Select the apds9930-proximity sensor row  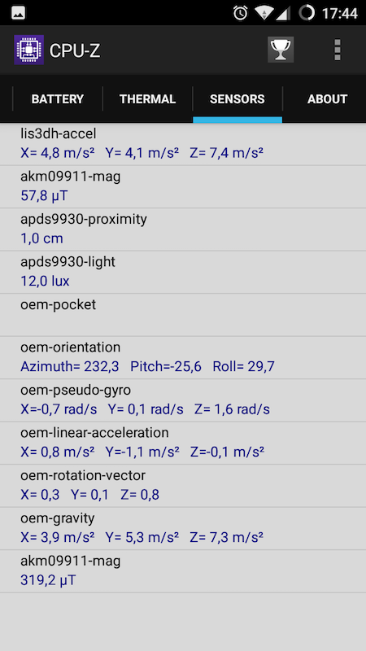[x=183, y=229]
